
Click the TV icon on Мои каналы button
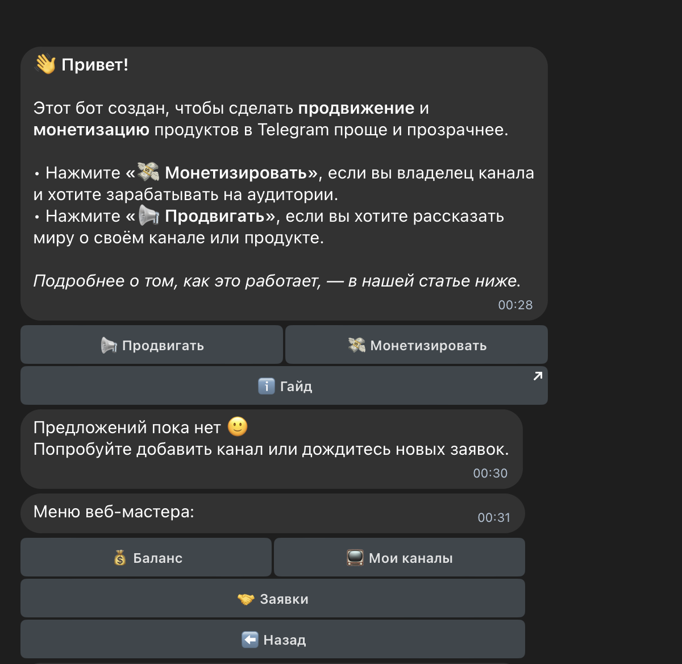pos(355,558)
